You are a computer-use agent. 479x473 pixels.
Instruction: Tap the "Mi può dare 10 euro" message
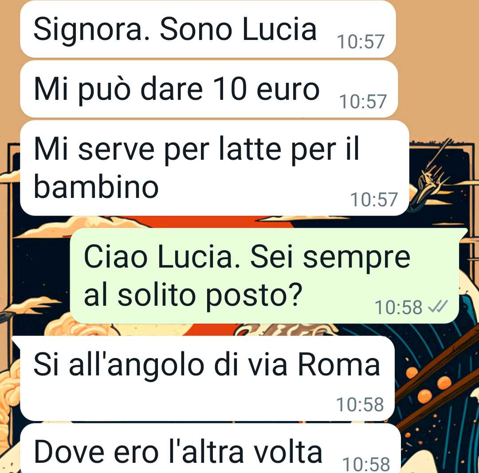coord(208,89)
